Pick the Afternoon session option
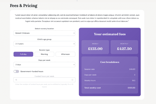This screenshot has height=104, width=156. [65, 54]
